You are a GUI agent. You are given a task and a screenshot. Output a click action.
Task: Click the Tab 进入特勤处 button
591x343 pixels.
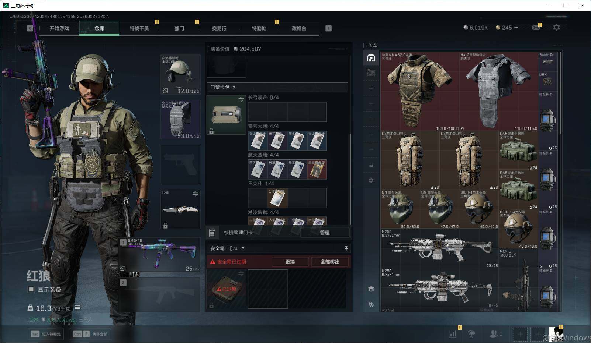coord(46,334)
